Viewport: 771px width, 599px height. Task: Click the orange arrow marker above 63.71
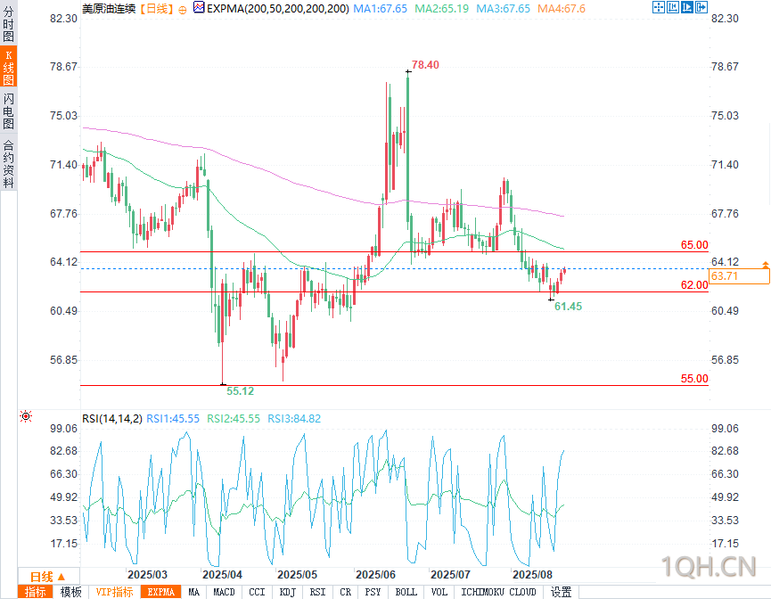[x=765, y=265]
